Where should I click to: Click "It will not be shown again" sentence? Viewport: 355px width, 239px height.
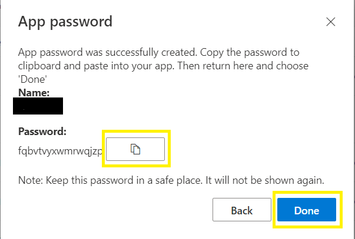point(270,178)
